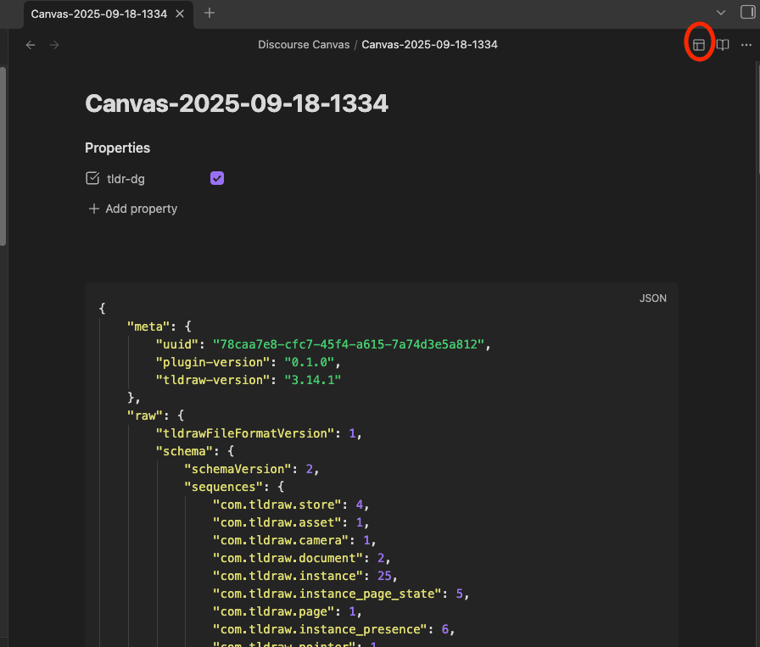Open the more options (...) menu

pos(746,45)
